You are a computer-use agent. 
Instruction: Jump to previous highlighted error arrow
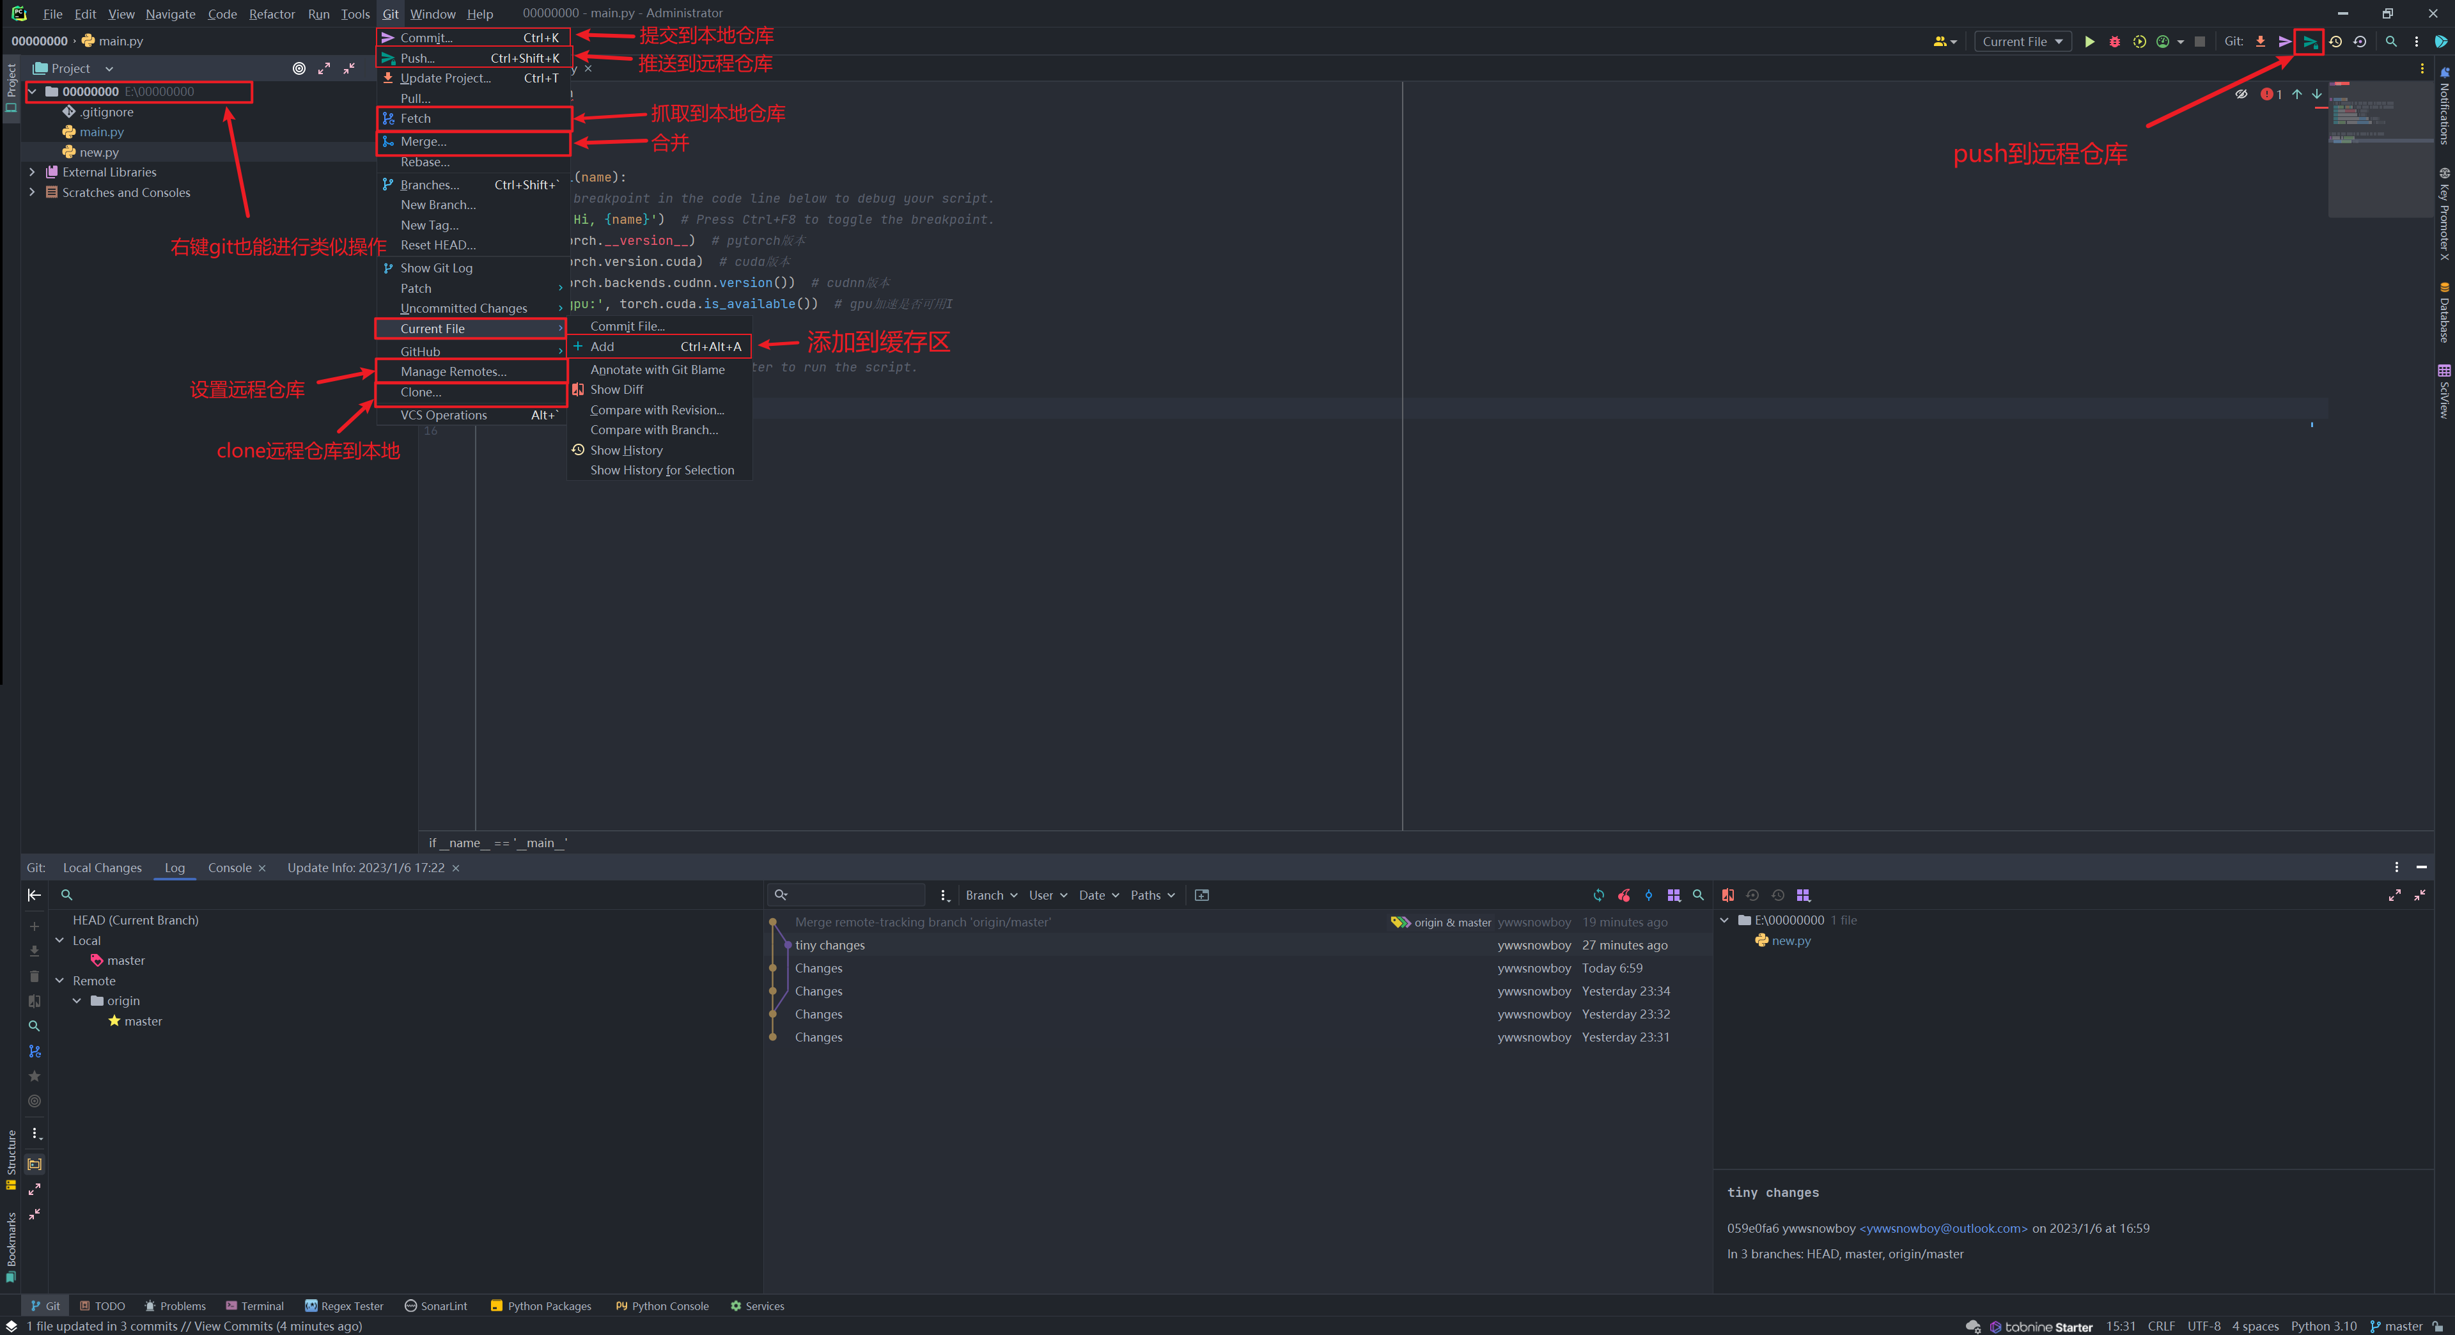click(x=2297, y=95)
